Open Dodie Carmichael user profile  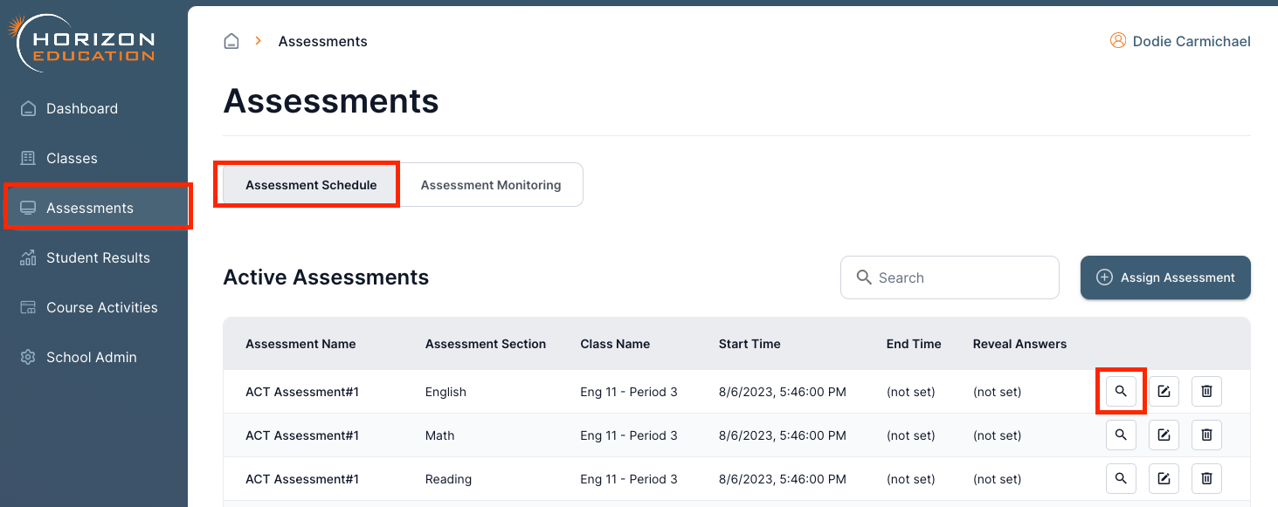pos(1180,41)
